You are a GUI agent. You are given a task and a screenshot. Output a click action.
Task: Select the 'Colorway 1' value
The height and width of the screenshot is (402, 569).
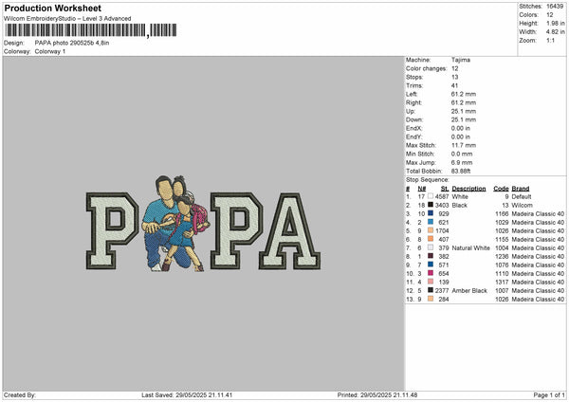pyautogui.click(x=50, y=51)
